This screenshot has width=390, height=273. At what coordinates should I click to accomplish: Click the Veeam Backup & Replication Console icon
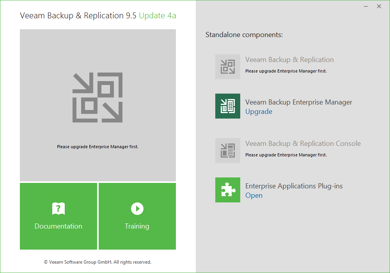(228, 151)
